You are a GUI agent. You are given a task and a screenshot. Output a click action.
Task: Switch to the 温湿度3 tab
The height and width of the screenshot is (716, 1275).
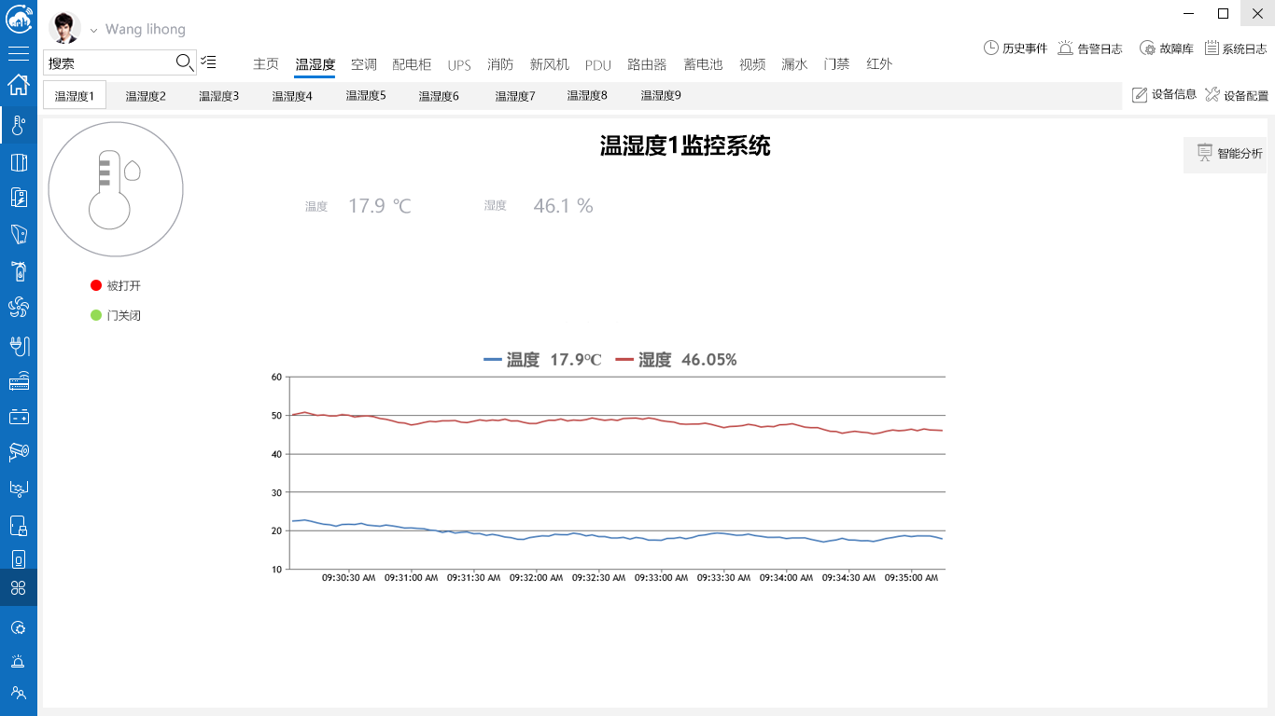pos(218,95)
